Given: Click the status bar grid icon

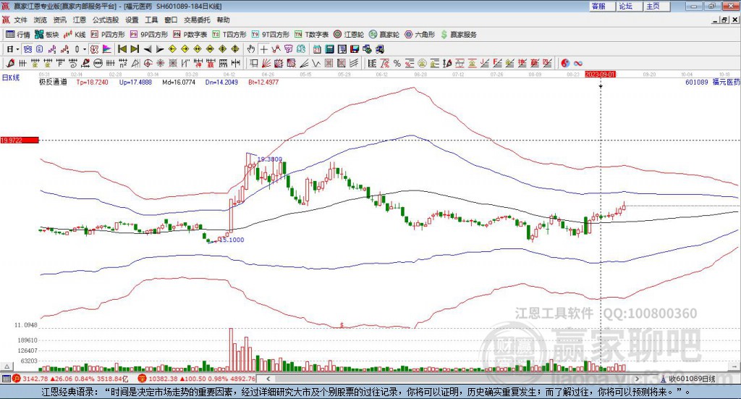Looking at the screenshot, I should pos(6,379).
